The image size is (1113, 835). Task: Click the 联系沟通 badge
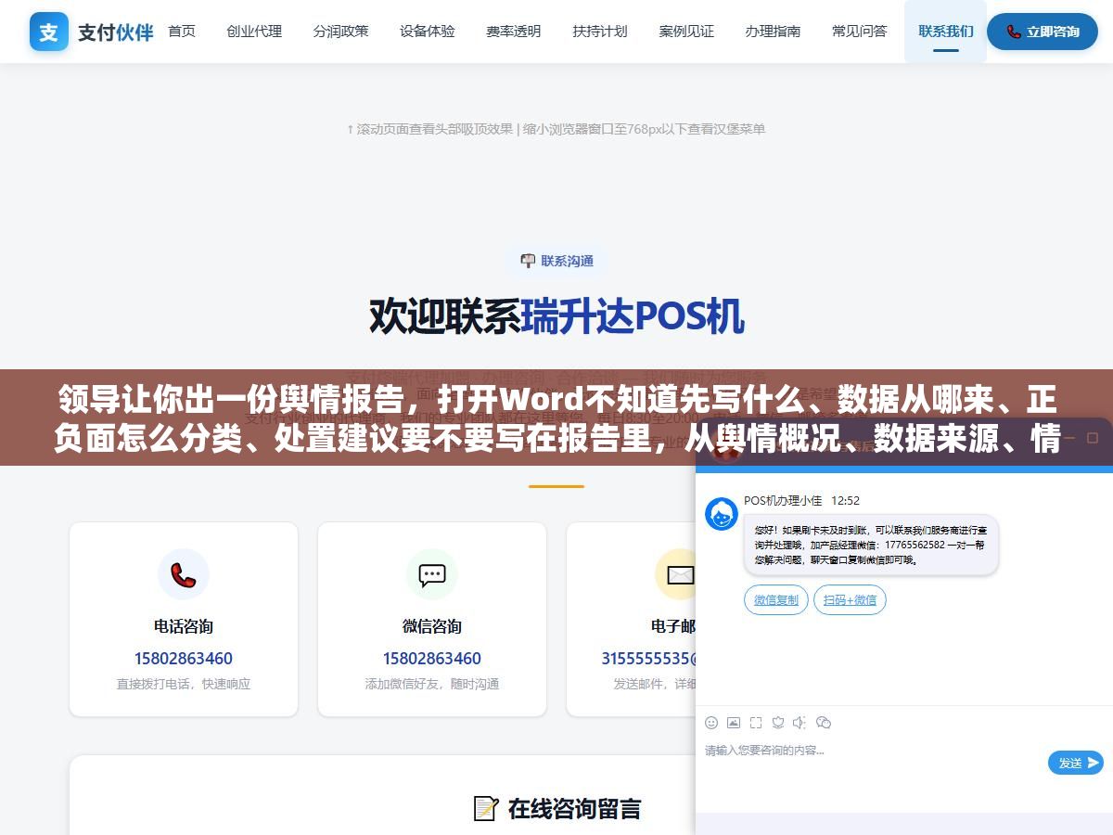click(x=556, y=261)
